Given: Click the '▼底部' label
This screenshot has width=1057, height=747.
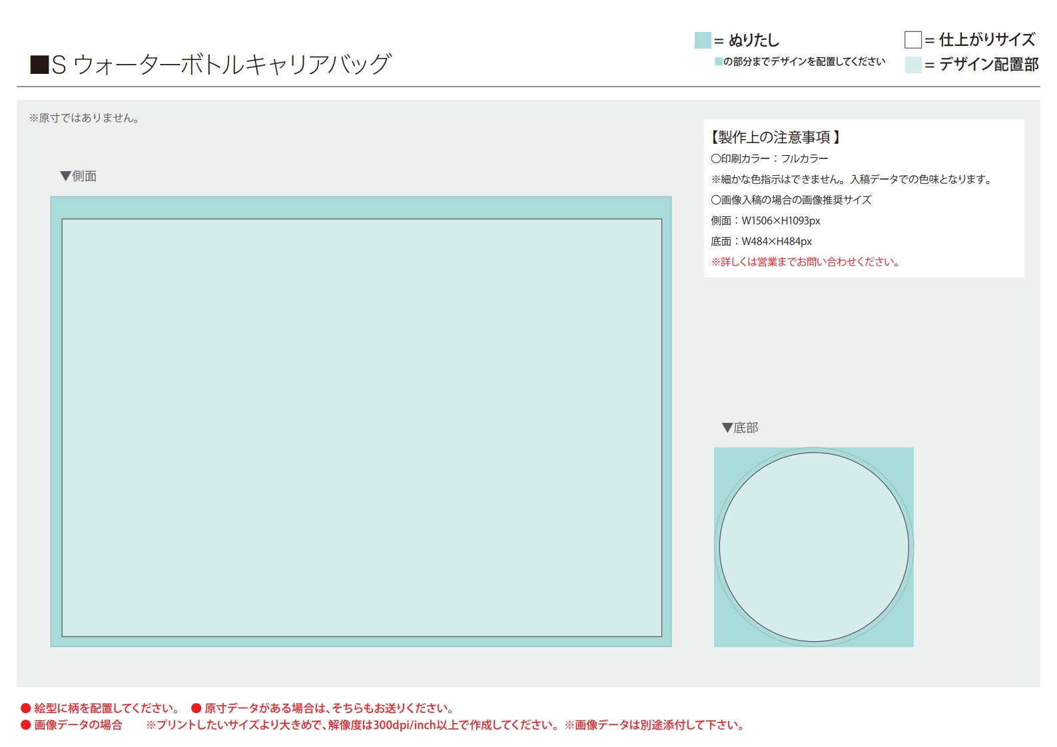Looking at the screenshot, I should pyautogui.click(x=740, y=427).
